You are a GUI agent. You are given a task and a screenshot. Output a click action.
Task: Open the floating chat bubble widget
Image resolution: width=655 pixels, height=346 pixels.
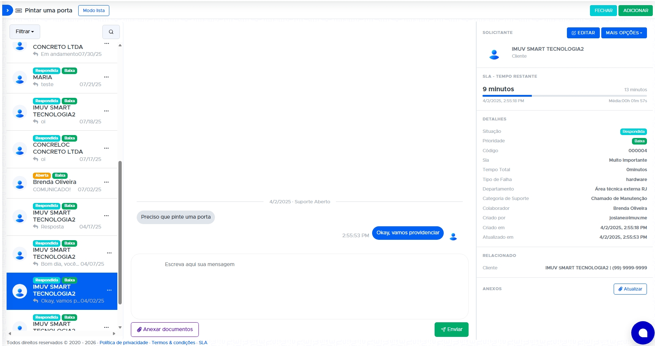[x=643, y=332]
